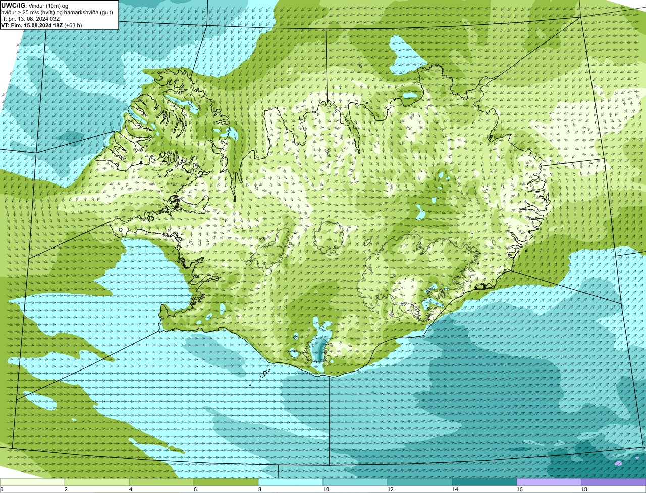Select the "IT: þri. 13. 08. 2024 03Z" line
Image resolution: width=646 pixels, height=493 pixels.
[x=31, y=19]
